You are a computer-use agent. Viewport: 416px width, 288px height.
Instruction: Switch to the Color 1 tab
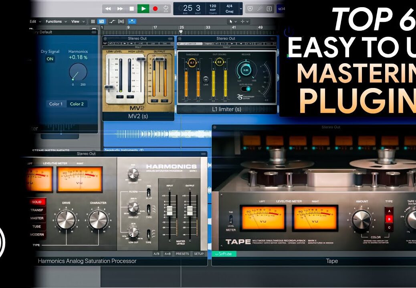[56, 104]
